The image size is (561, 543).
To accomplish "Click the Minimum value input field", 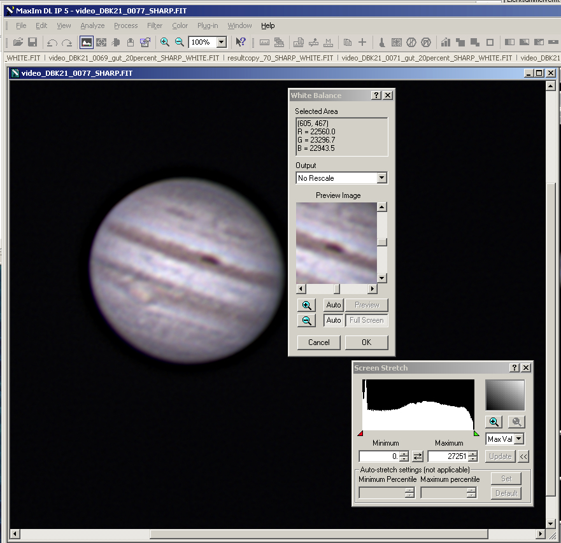I will coord(380,456).
